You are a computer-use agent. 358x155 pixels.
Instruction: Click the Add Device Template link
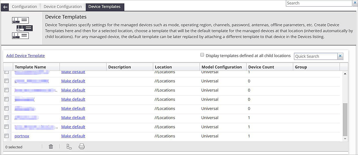tap(25, 56)
